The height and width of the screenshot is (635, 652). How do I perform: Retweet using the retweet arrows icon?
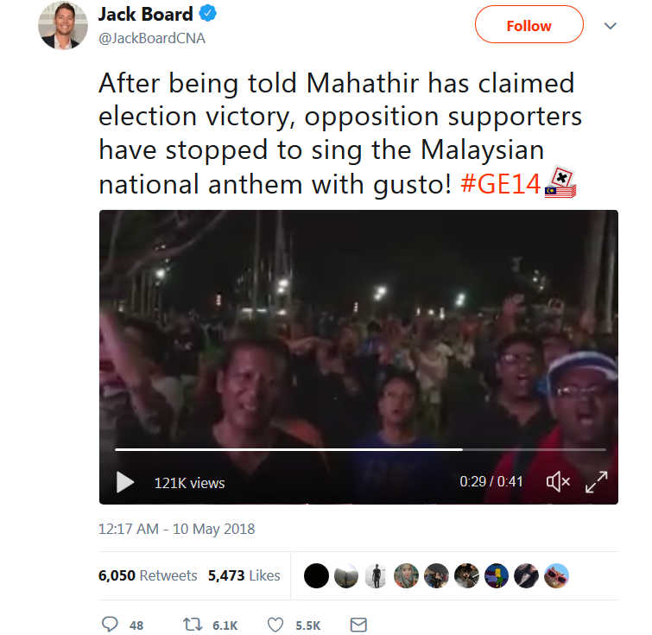(193, 624)
